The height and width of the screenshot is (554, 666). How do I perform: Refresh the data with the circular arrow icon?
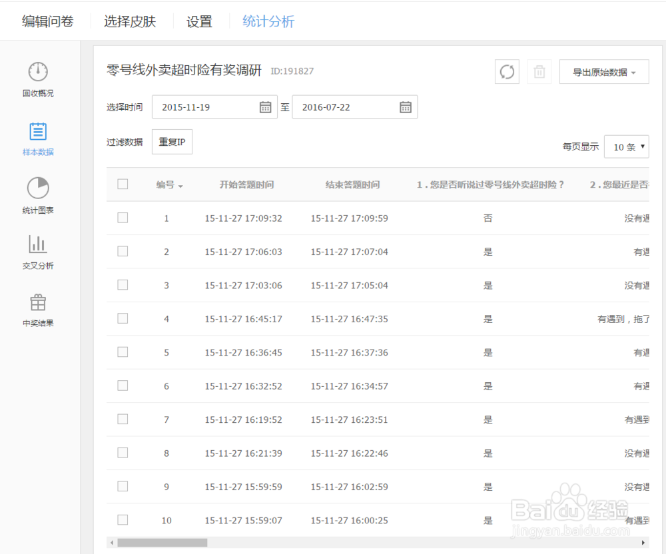(x=507, y=71)
